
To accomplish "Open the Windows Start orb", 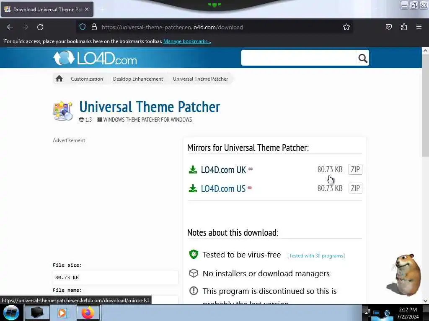I will pyautogui.click(x=11, y=313).
